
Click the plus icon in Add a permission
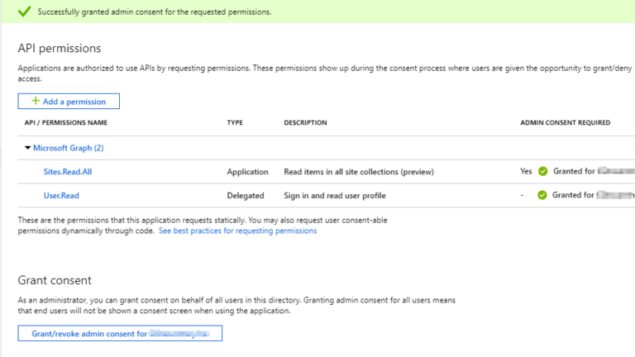point(36,101)
